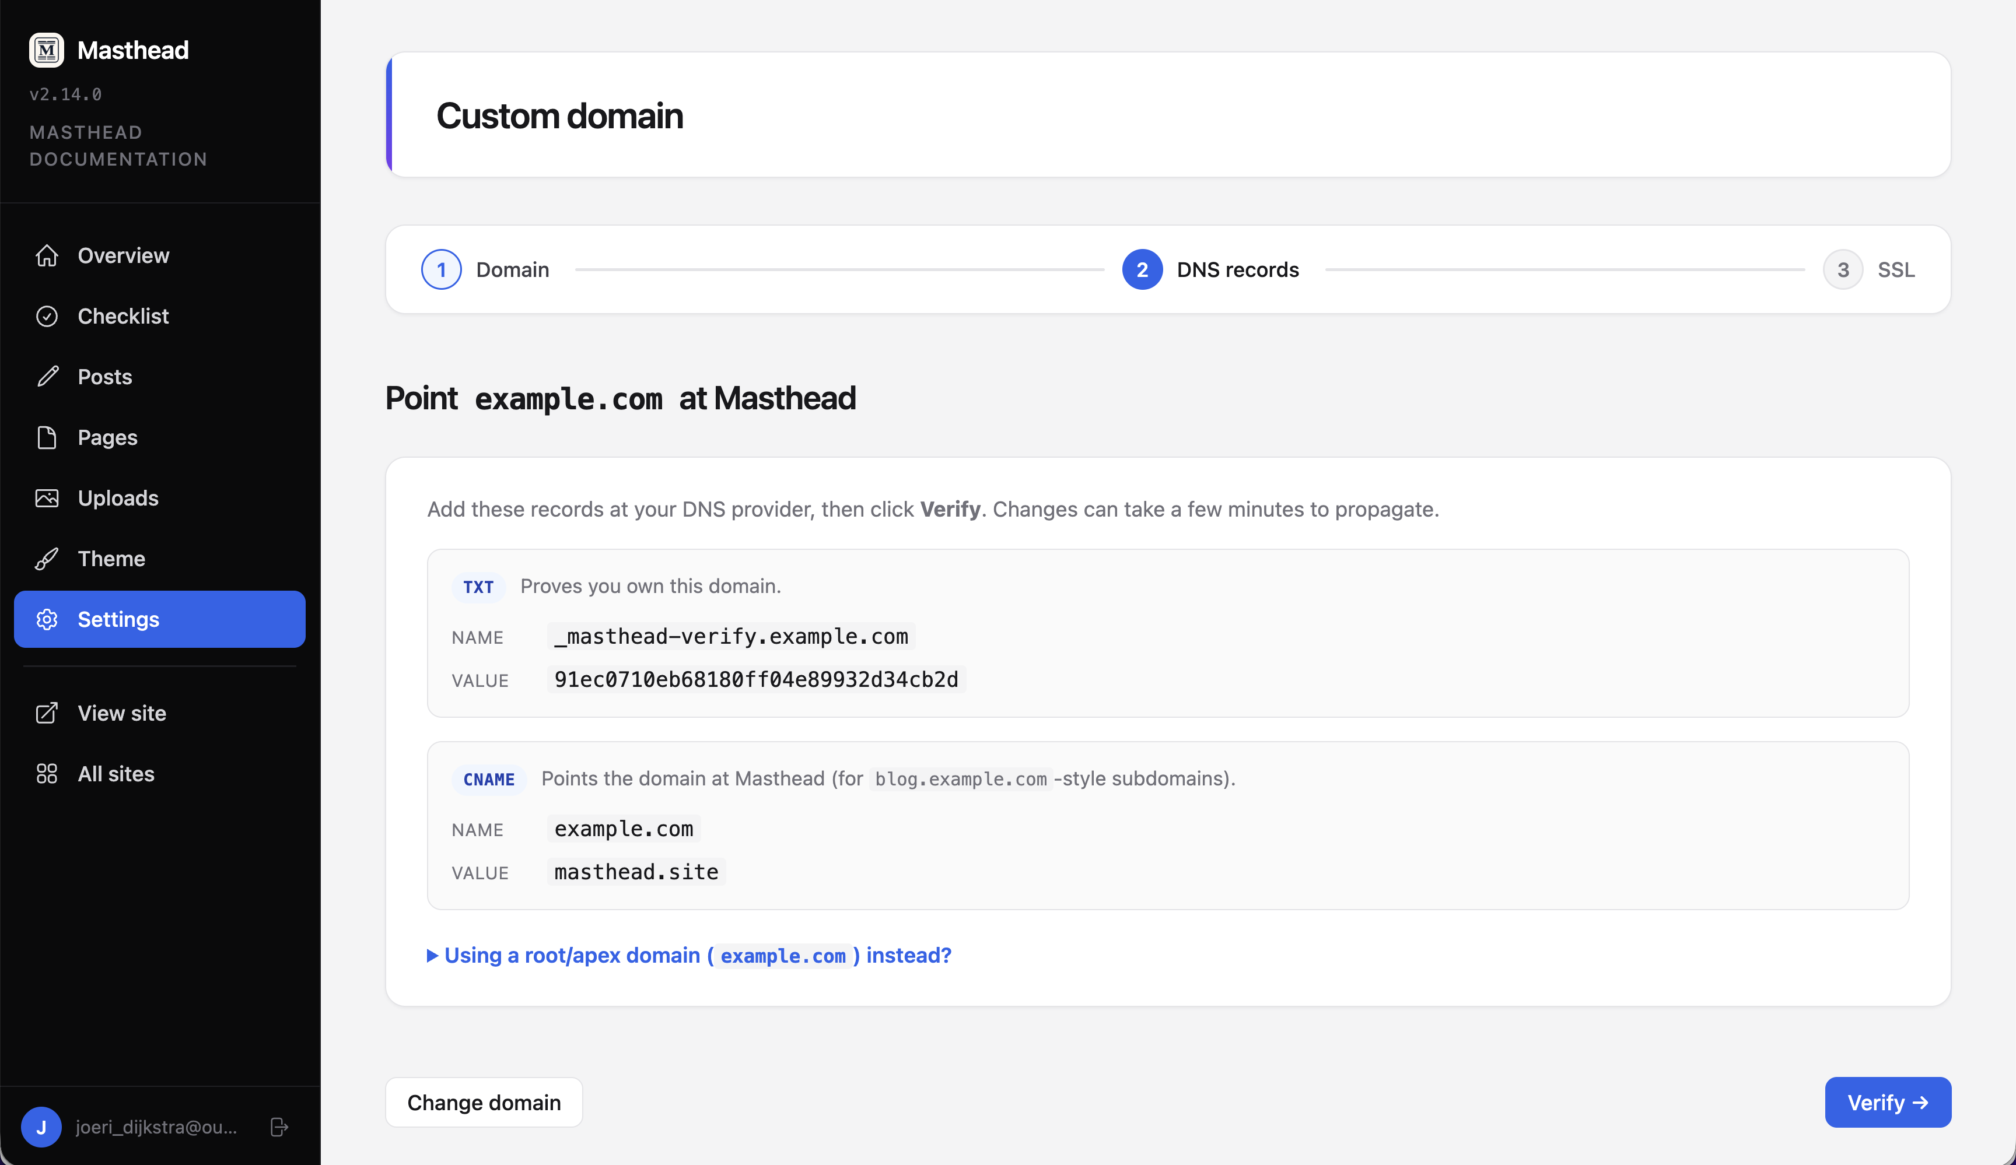This screenshot has height=1165, width=2016.
Task: Go to All sites
Action: pos(160,774)
